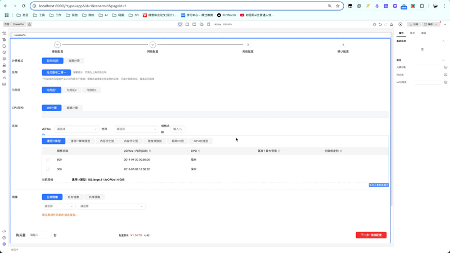Open the code view icon in lower sidebar
The height and width of the screenshot is (253, 450).
click(x=4, y=231)
